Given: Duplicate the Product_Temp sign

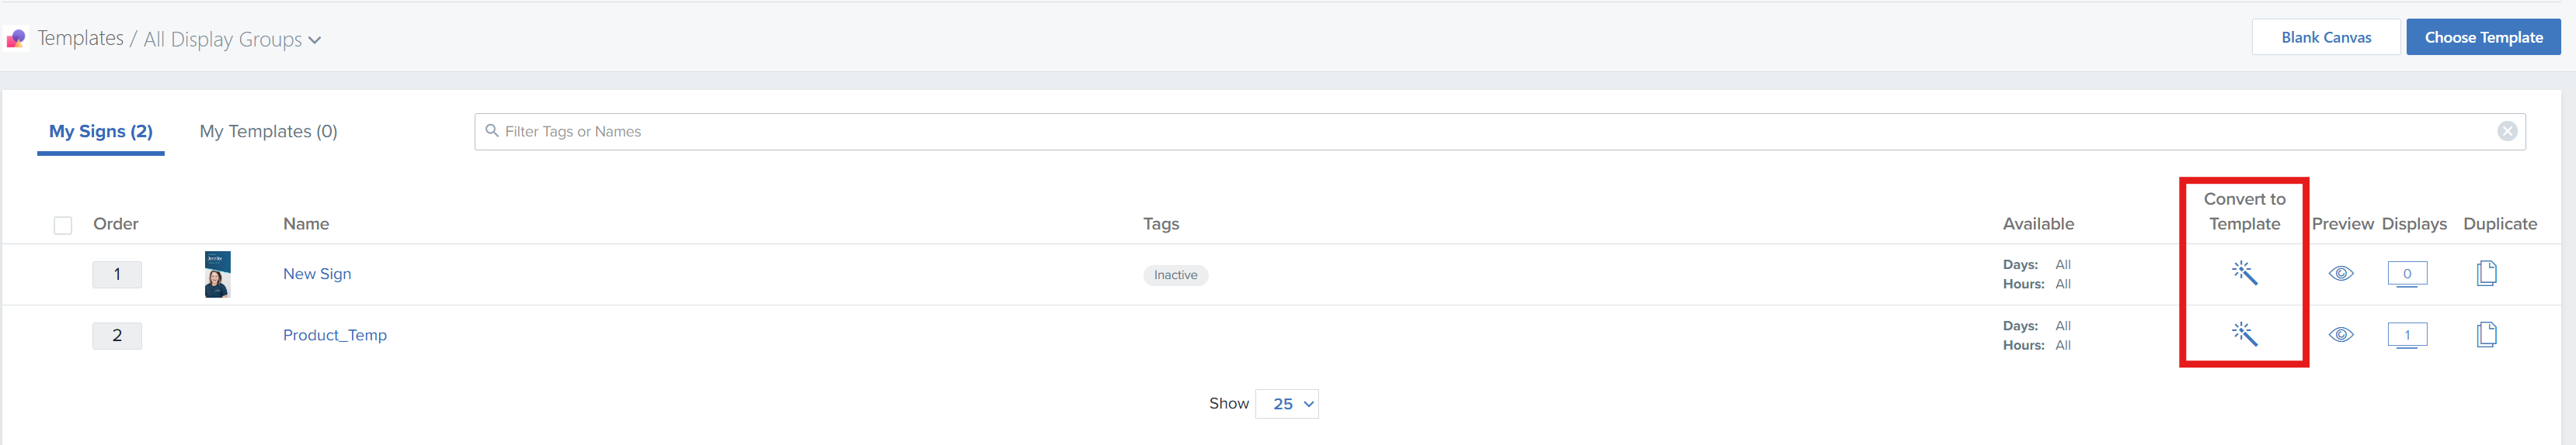Looking at the screenshot, I should [x=2487, y=334].
